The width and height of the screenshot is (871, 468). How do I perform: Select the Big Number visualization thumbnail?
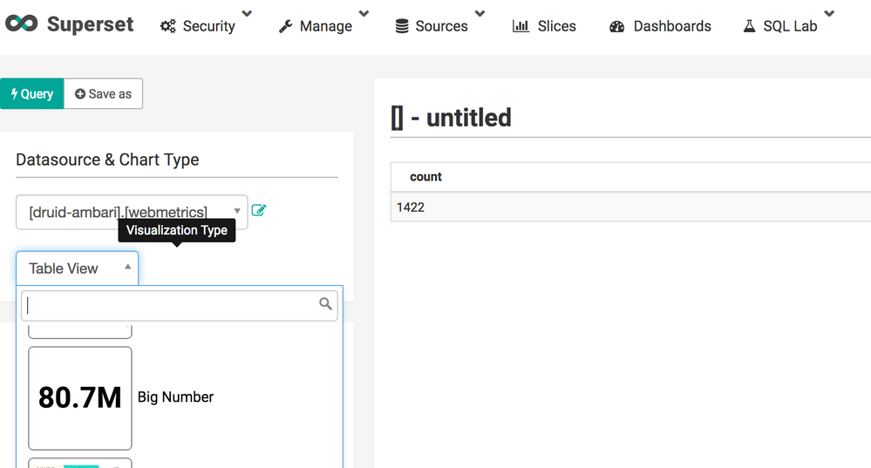(x=80, y=397)
